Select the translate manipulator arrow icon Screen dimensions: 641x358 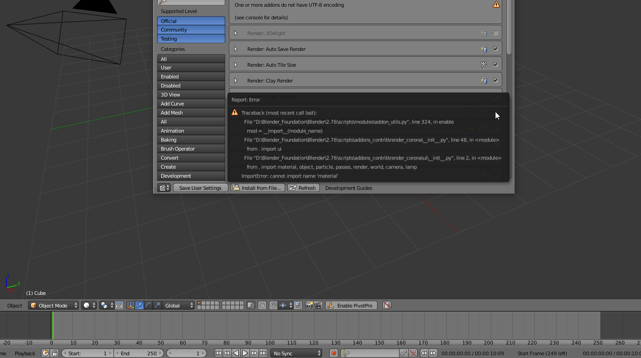point(139,305)
